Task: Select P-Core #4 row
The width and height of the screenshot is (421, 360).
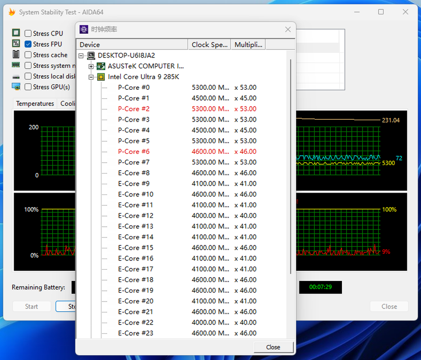Action: tap(187, 130)
